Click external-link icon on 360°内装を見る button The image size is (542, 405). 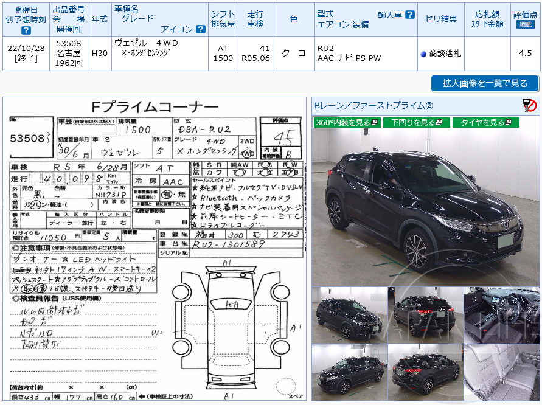click(x=374, y=121)
